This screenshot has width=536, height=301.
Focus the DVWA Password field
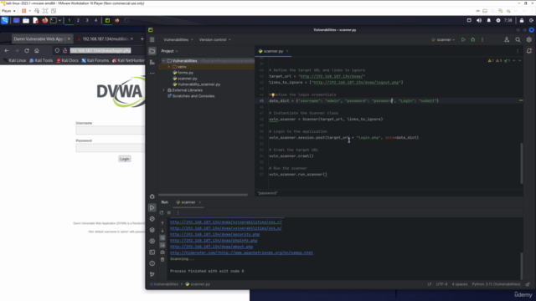(x=110, y=148)
